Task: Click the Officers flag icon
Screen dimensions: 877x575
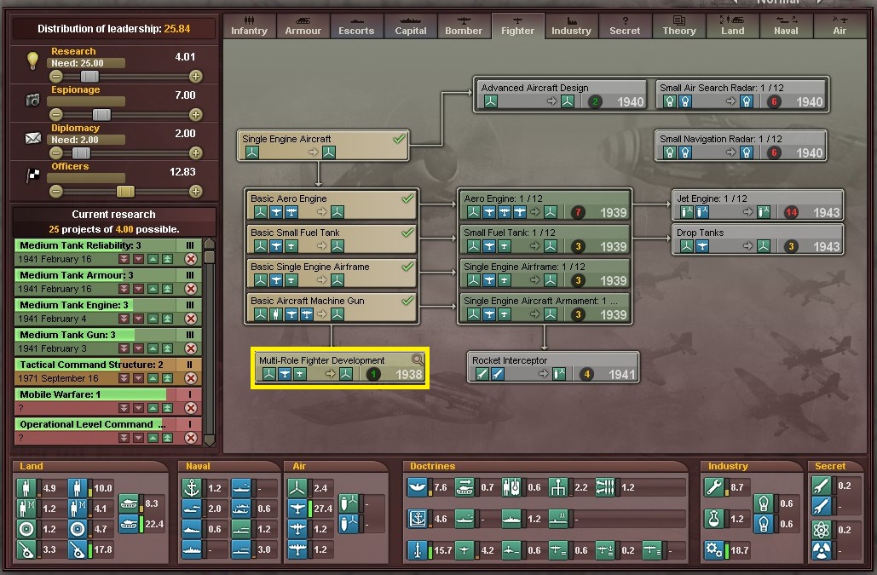Action: pos(33,175)
